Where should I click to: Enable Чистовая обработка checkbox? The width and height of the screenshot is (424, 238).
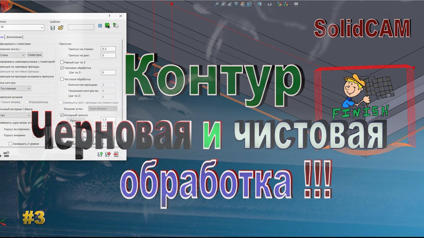(62, 79)
